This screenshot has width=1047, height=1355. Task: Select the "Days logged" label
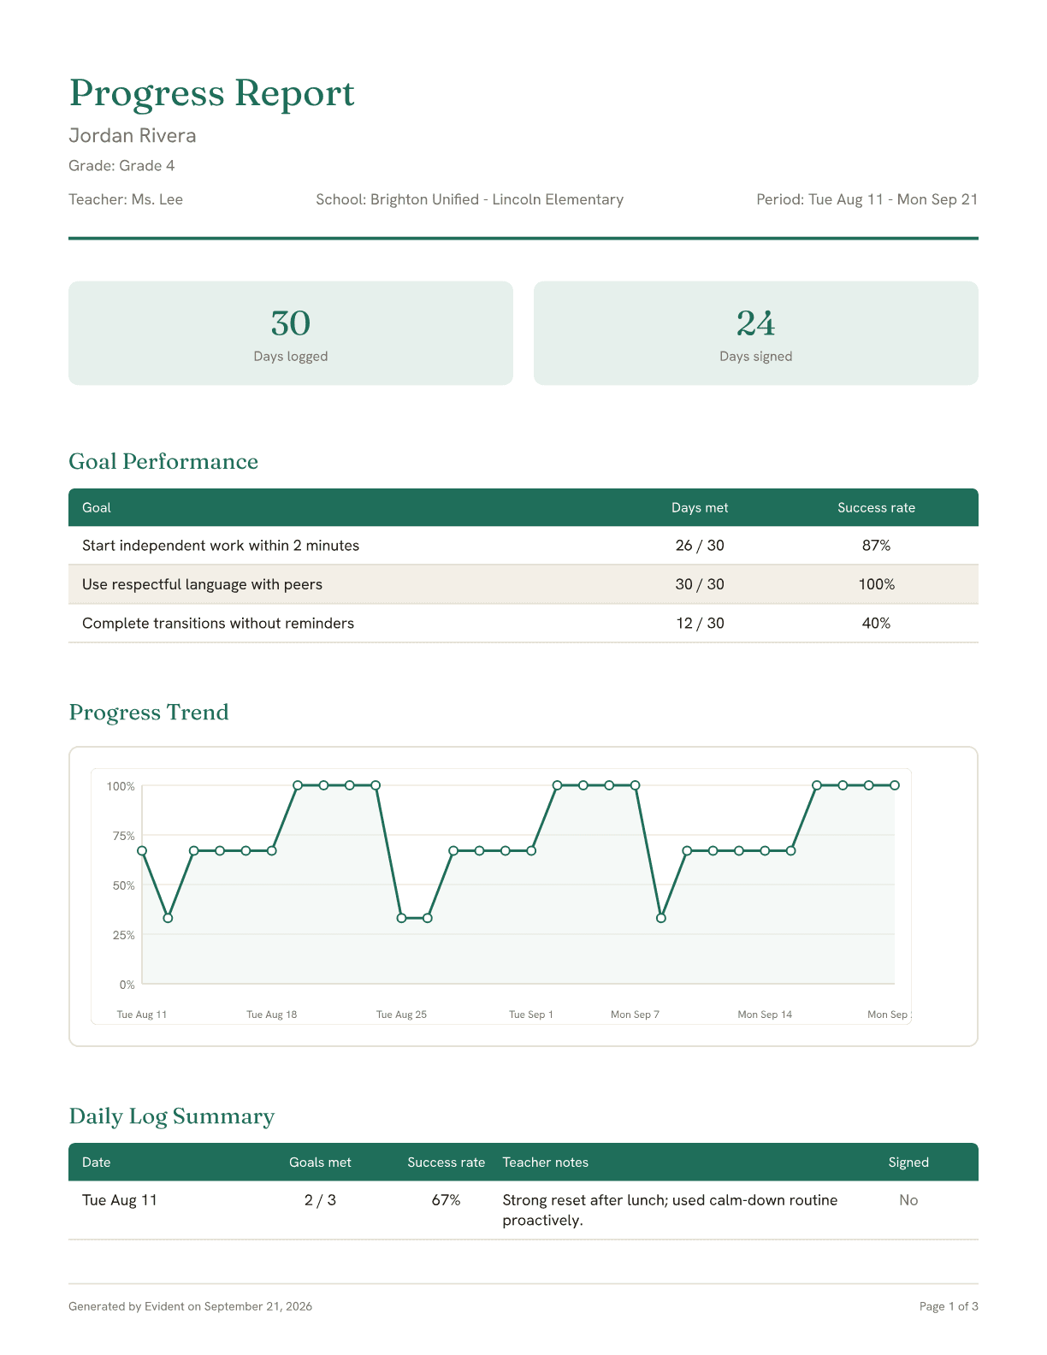point(291,356)
